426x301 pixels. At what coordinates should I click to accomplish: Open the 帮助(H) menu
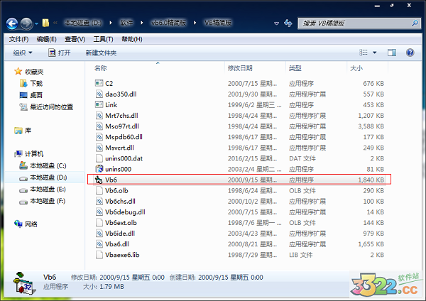coord(132,39)
